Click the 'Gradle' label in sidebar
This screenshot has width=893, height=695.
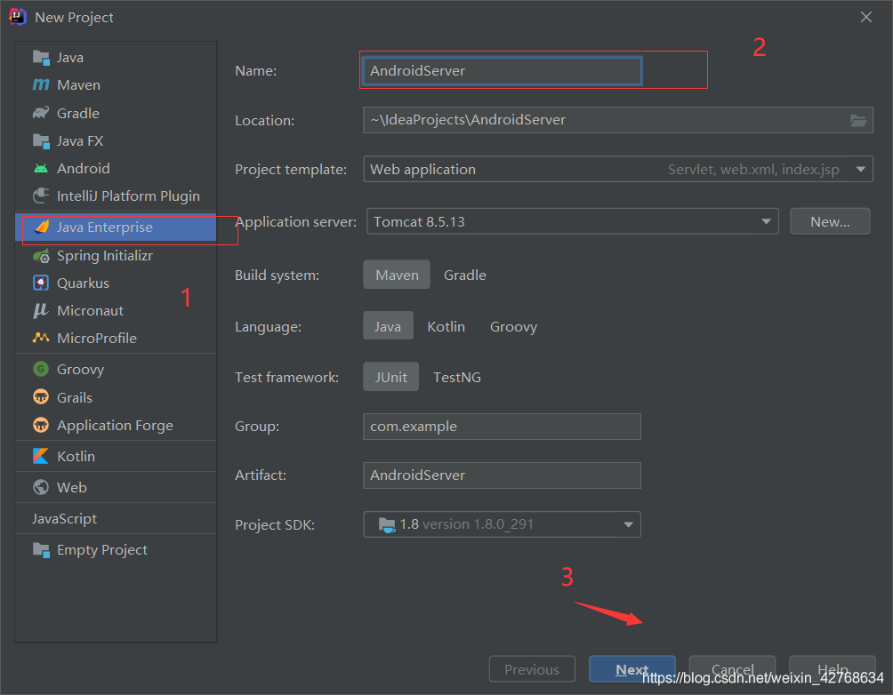pyautogui.click(x=78, y=113)
